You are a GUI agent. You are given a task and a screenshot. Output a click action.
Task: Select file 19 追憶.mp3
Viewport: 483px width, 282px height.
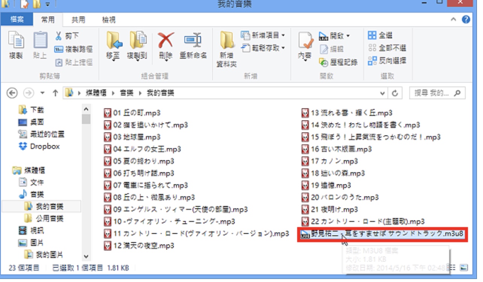pyautogui.click(x=327, y=185)
